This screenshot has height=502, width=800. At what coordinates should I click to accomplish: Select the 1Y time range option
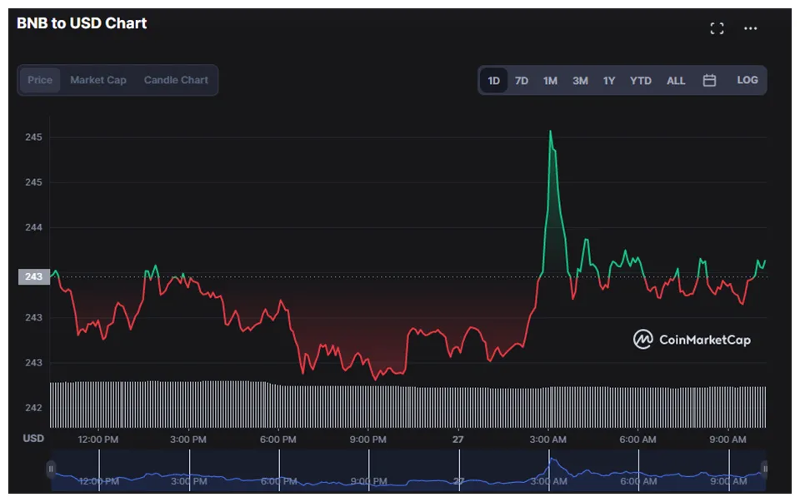tap(609, 80)
